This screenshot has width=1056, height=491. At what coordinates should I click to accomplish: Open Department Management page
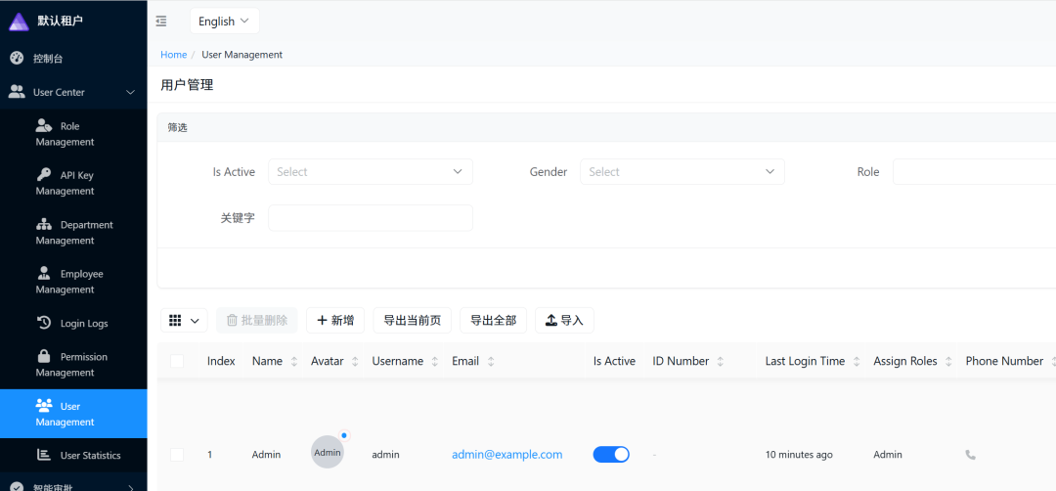[x=73, y=233]
